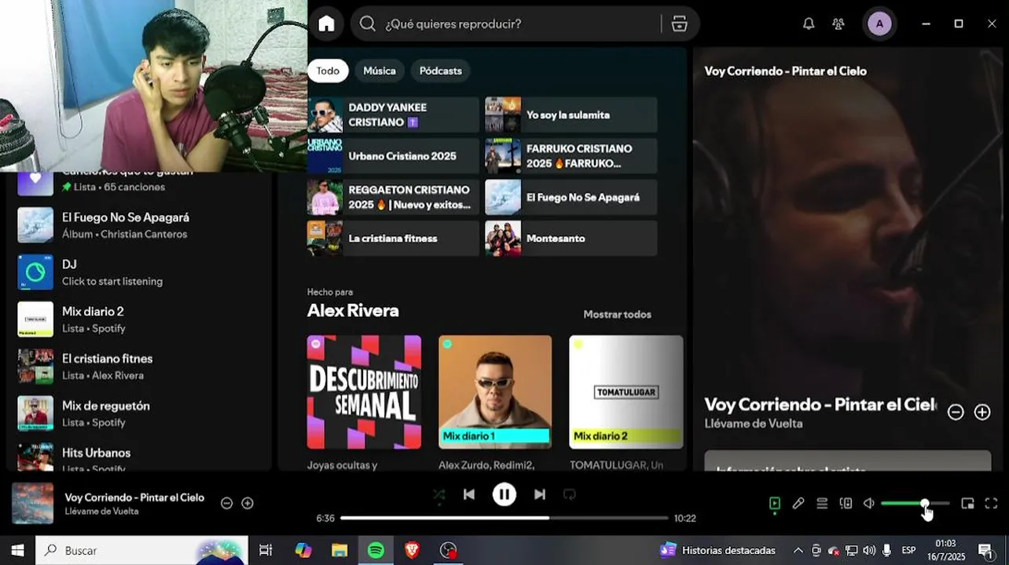Screen dimensions: 1009x565
Task: Open Mix diario 2 in library sidebar
Action: [139, 319]
